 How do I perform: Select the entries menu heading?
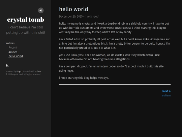10,43
